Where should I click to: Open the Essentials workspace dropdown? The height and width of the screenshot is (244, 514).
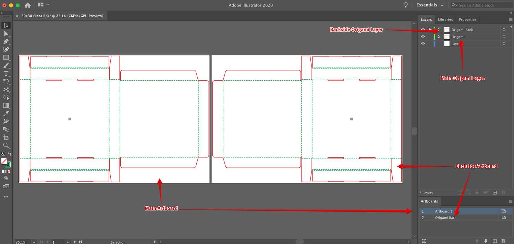(x=430, y=5)
